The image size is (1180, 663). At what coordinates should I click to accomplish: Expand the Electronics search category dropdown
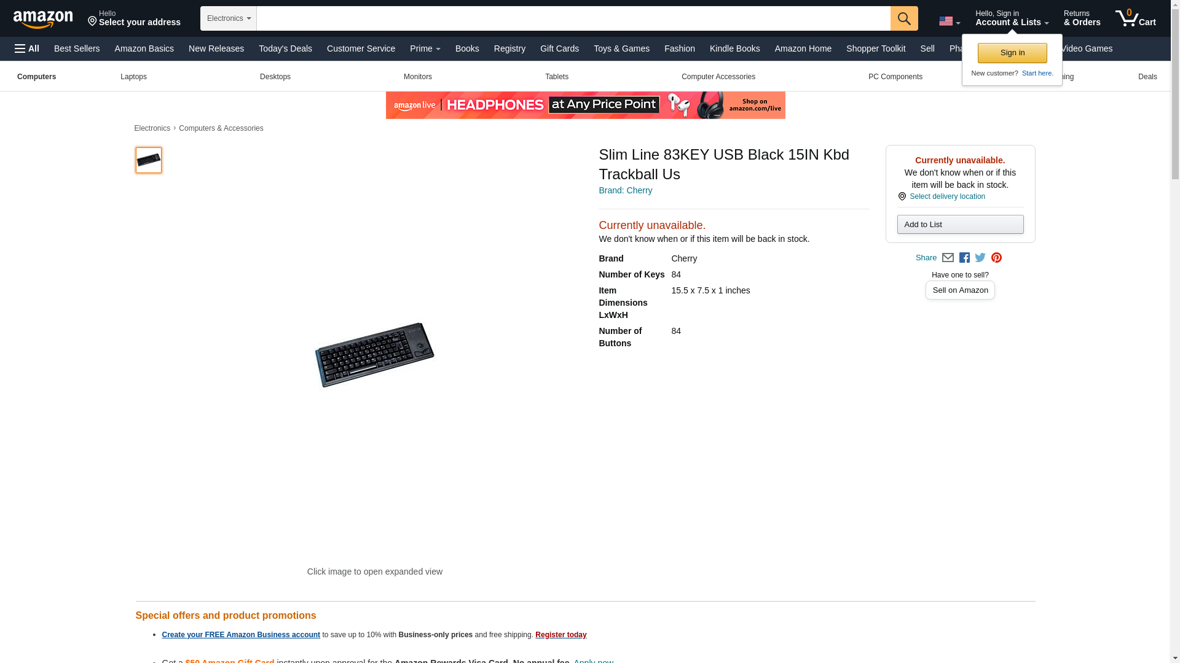pyautogui.click(x=228, y=18)
